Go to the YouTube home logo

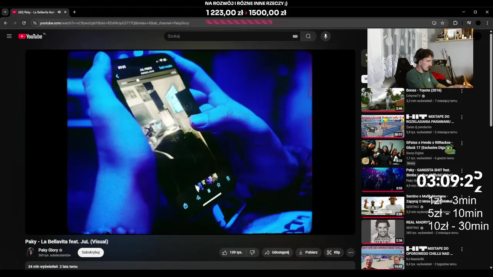(x=30, y=36)
